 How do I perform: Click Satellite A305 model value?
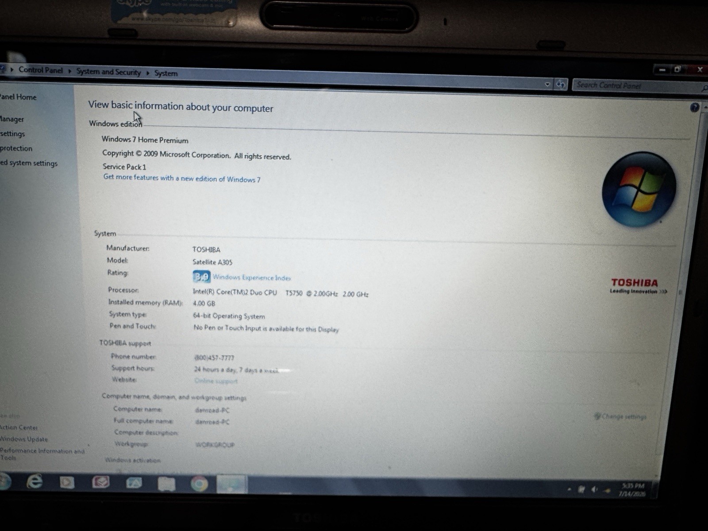(x=212, y=262)
